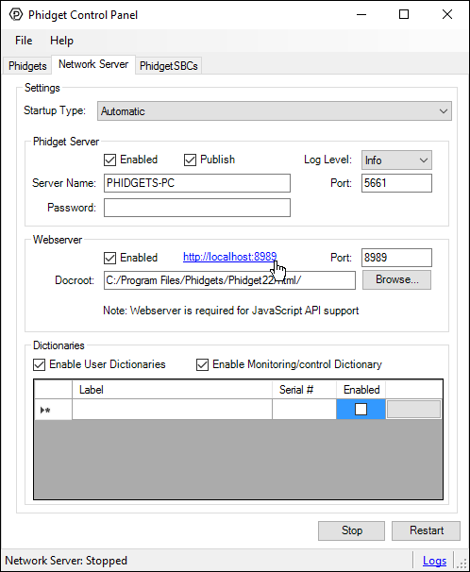
Task: Click the Docroot path field
Action: coord(229,280)
